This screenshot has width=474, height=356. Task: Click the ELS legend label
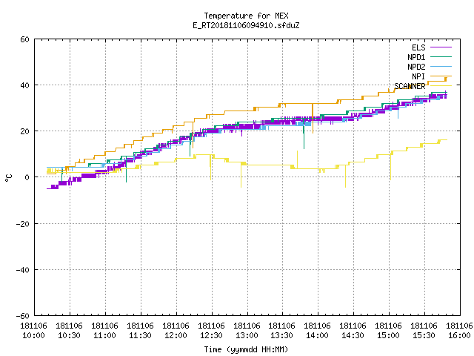[418, 47]
